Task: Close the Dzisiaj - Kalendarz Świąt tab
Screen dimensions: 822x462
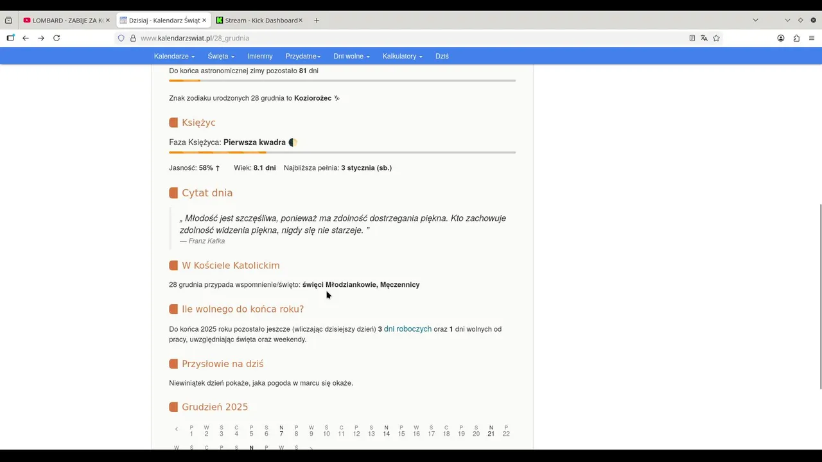Action: pos(204,21)
